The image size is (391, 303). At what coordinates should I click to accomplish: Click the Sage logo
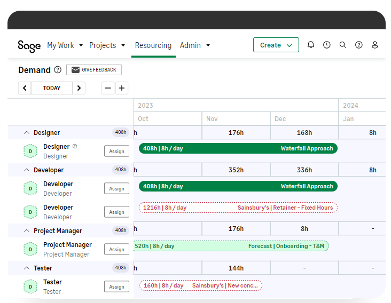click(x=29, y=46)
